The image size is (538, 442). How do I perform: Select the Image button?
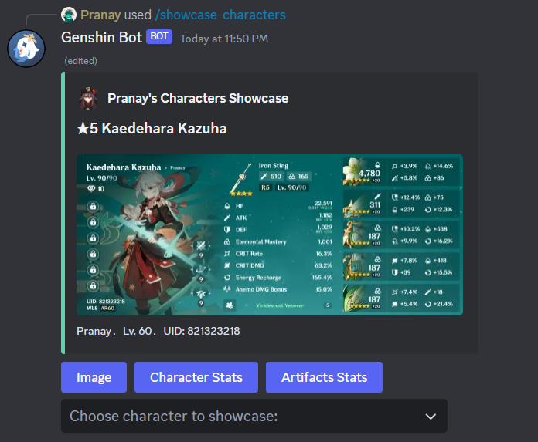(94, 377)
